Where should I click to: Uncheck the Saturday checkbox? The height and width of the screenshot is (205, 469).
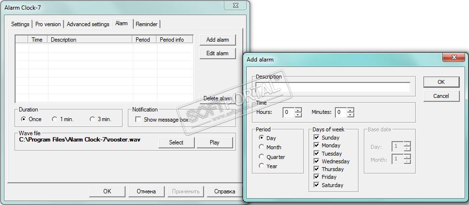pyautogui.click(x=316, y=185)
